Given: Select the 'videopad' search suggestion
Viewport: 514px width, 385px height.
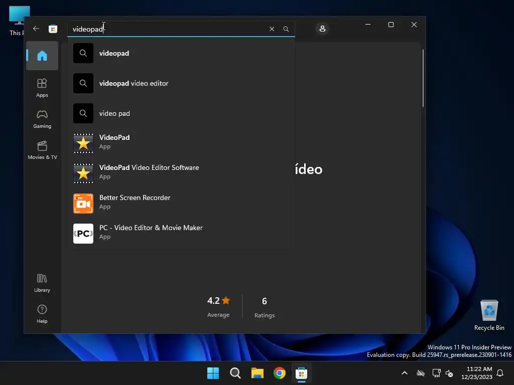Looking at the screenshot, I should 181,53.
